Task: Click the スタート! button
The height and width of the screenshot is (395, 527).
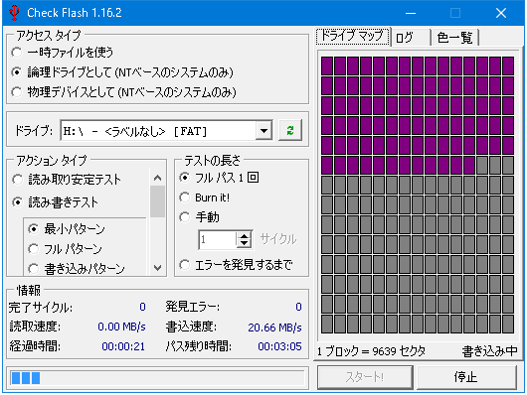Action: tap(365, 377)
